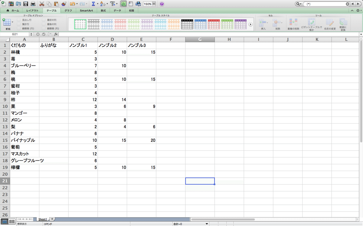
Task: Confirm entry with formula bar checkmark
Action: tap(44, 34)
